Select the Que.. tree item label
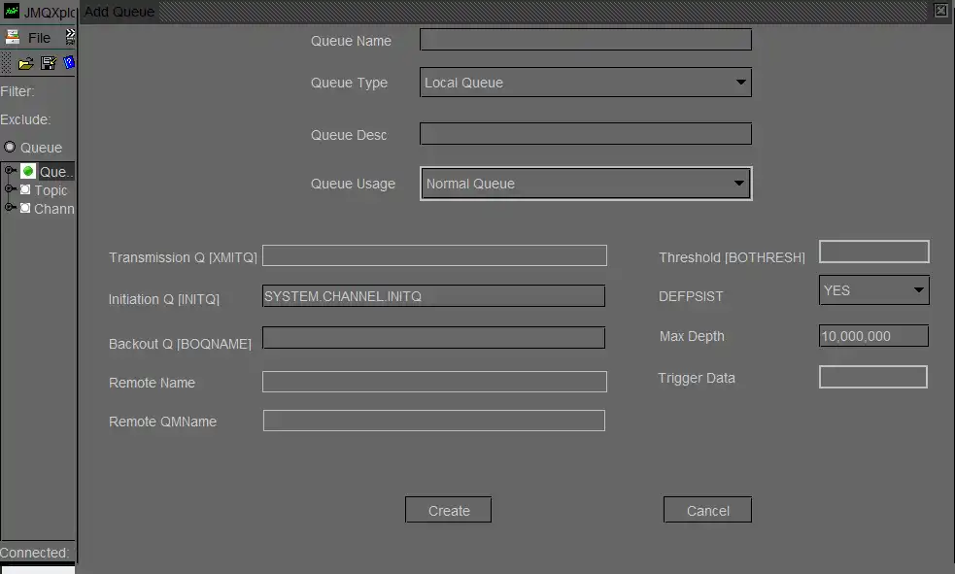Viewport: 955px width, 574px height. (56, 172)
